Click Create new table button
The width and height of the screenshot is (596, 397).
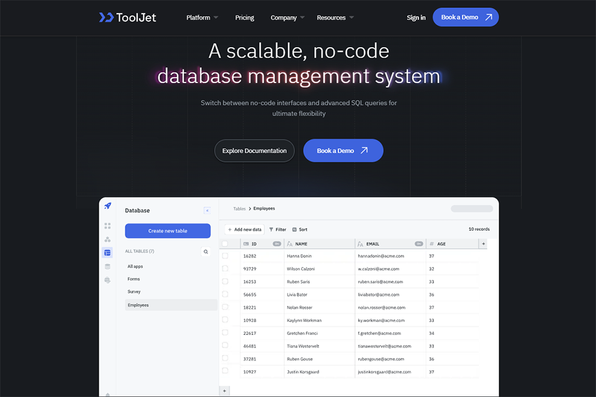tap(168, 231)
